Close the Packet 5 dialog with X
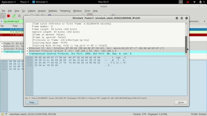The width and height of the screenshot is (207, 116). pyautogui.click(x=186, y=18)
